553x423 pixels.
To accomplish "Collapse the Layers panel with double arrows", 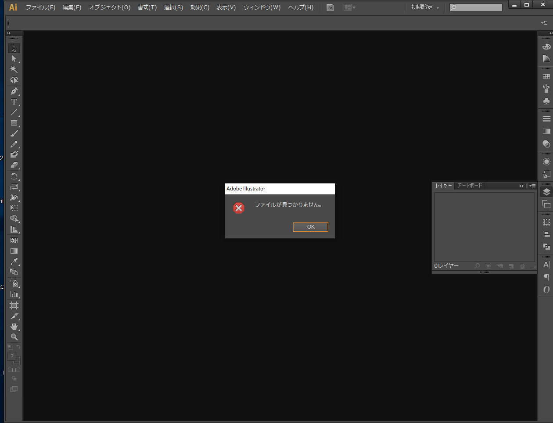I will pyautogui.click(x=521, y=186).
